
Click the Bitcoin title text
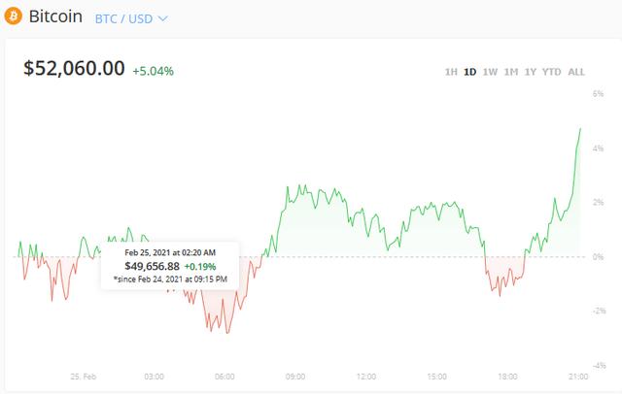point(56,18)
